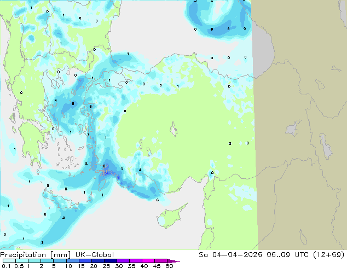Click the 15–20 mm legend color box

click(85, 261)
